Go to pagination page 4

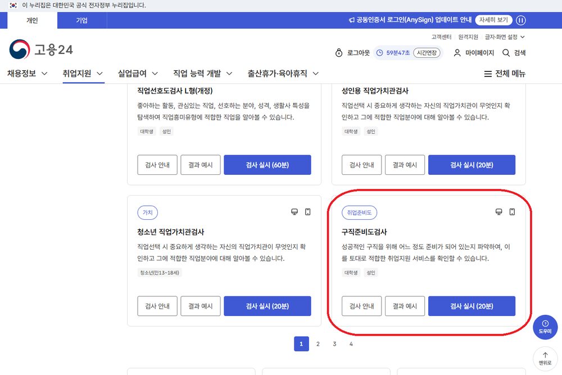(351, 344)
